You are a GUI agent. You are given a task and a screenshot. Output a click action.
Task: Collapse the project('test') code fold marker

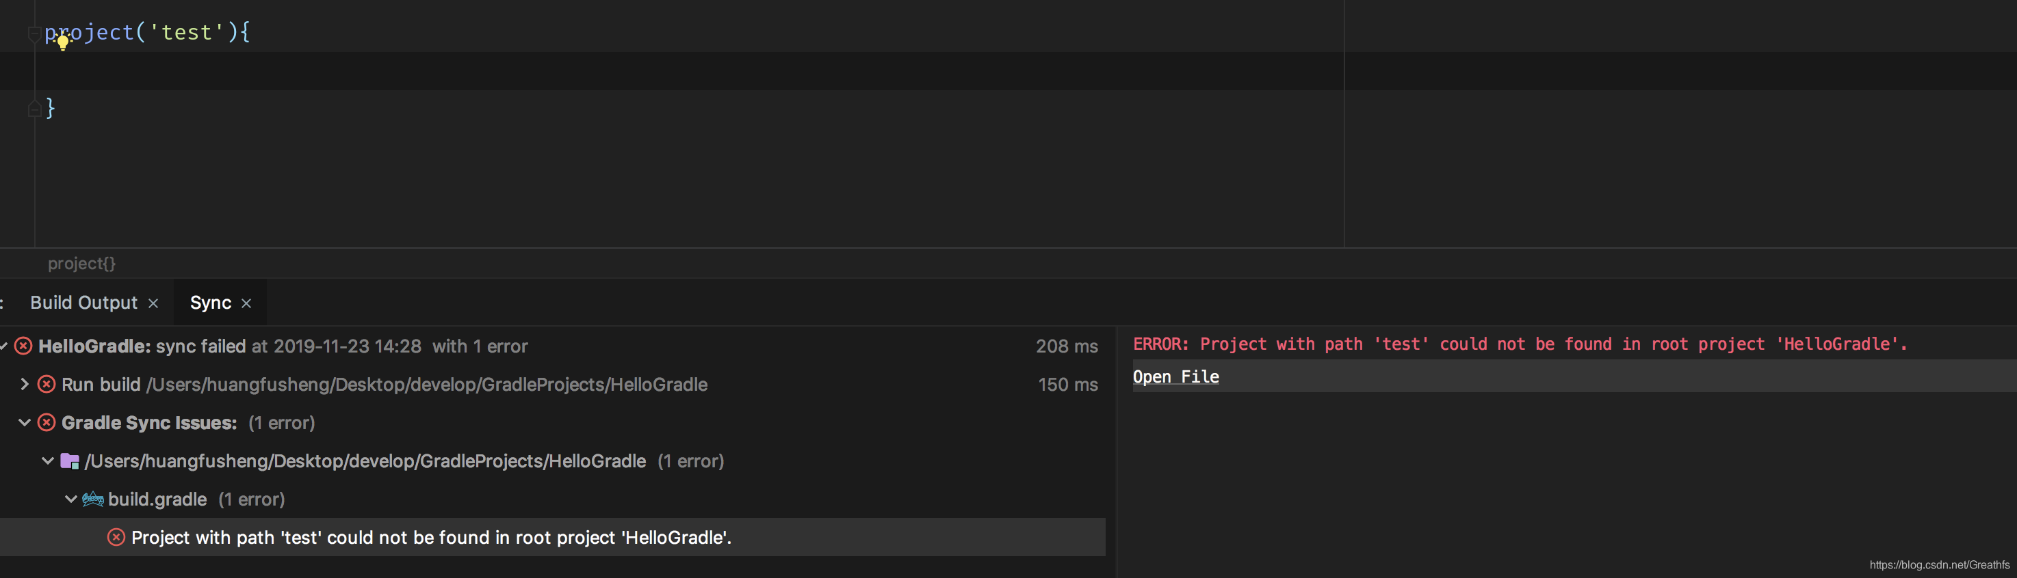34,33
